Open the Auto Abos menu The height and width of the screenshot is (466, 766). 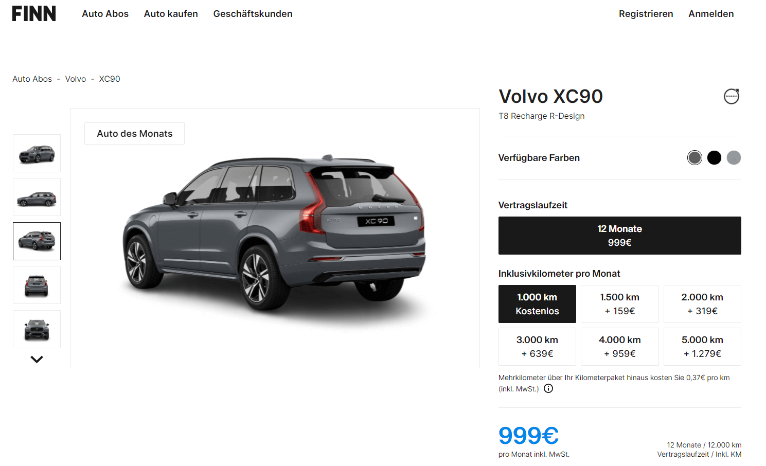point(105,14)
